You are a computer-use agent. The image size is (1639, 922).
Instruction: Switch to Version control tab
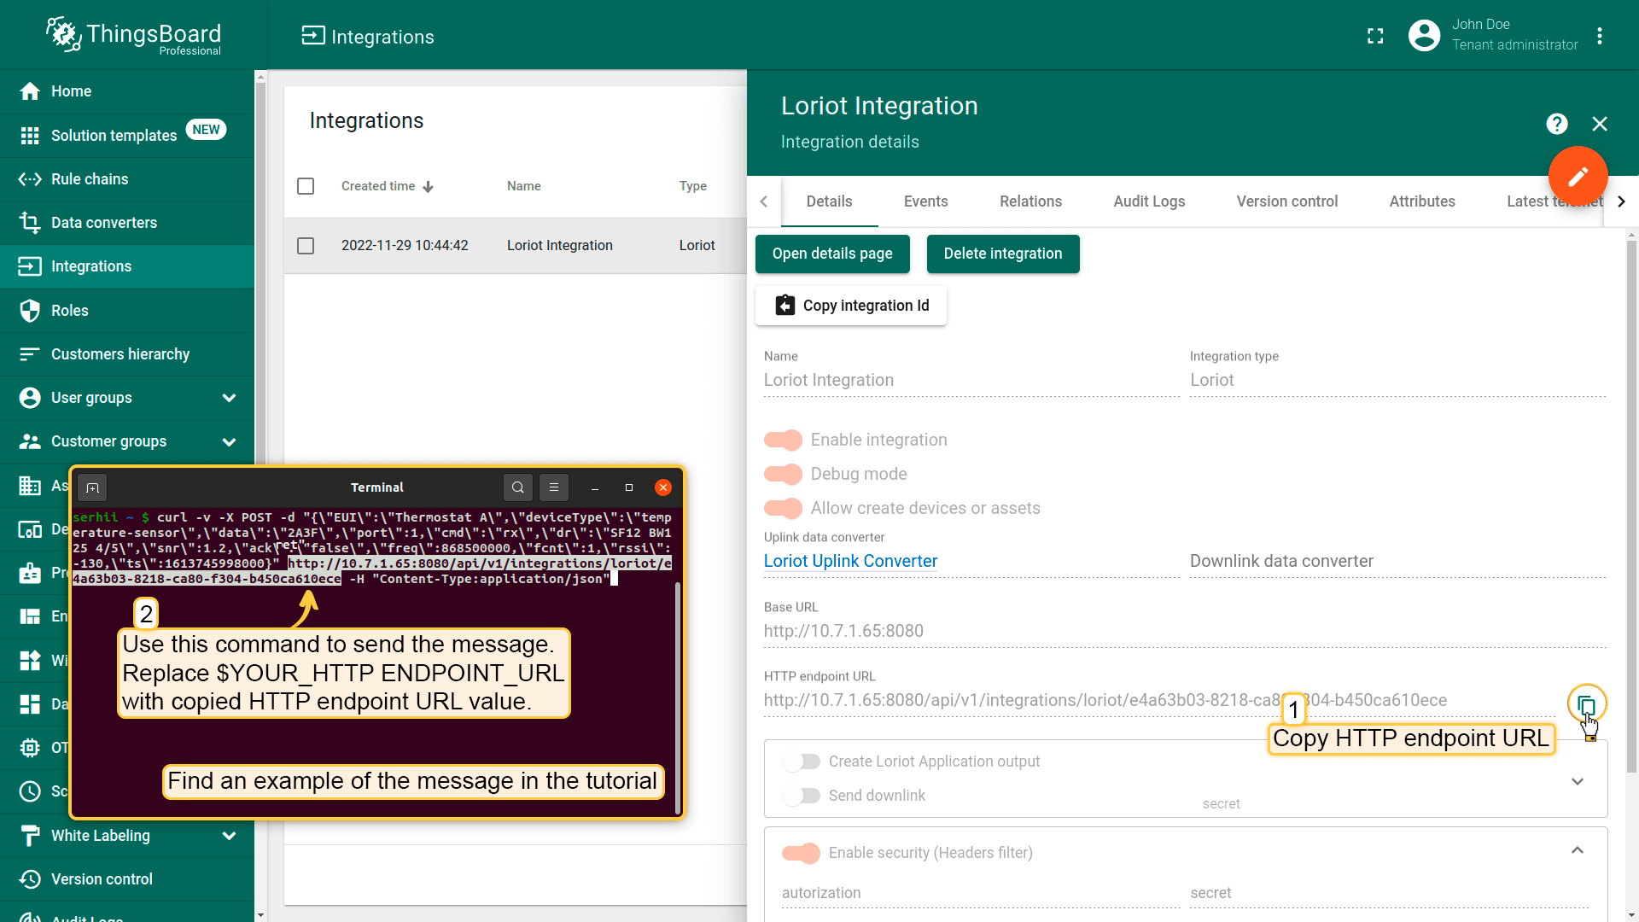click(x=1286, y=201)
